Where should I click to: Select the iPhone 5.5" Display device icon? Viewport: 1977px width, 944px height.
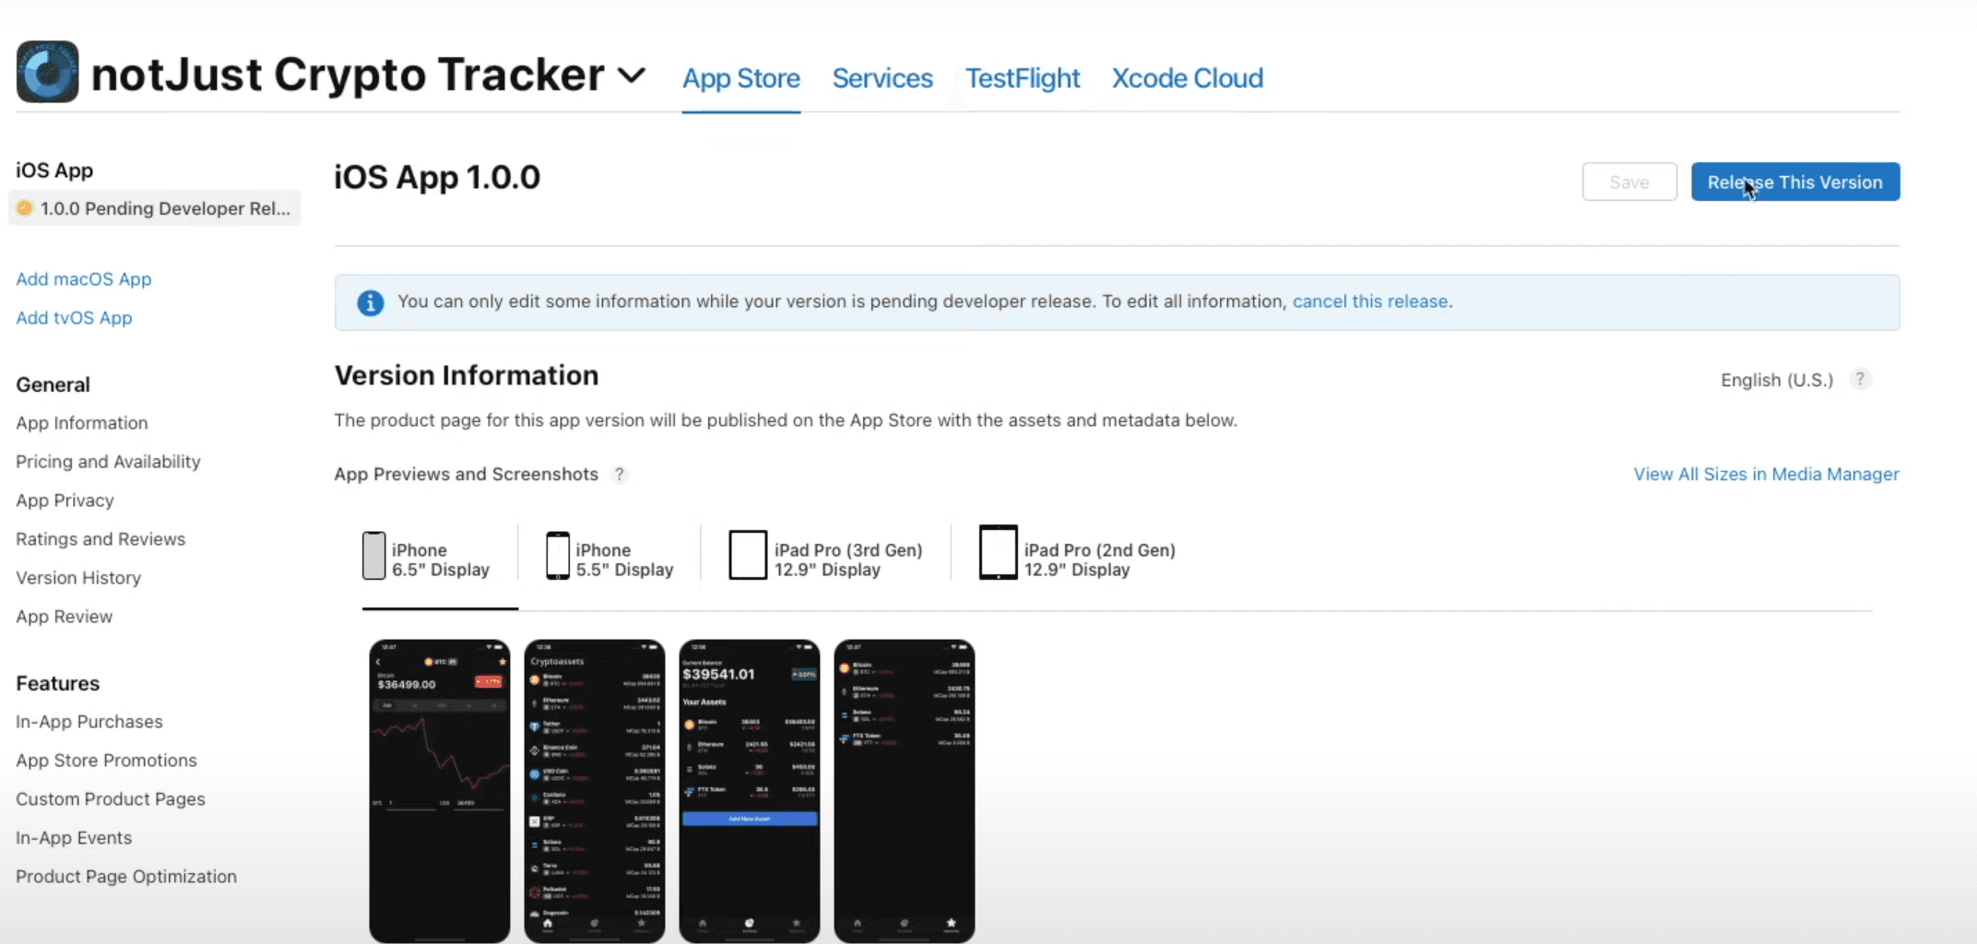557,554
